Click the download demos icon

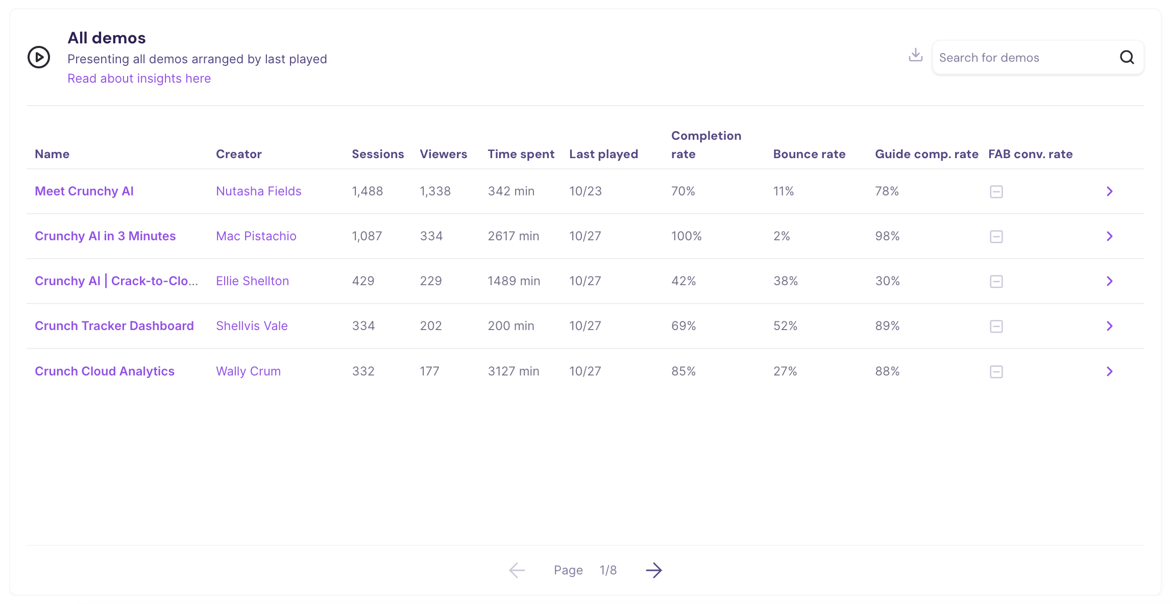916,55
